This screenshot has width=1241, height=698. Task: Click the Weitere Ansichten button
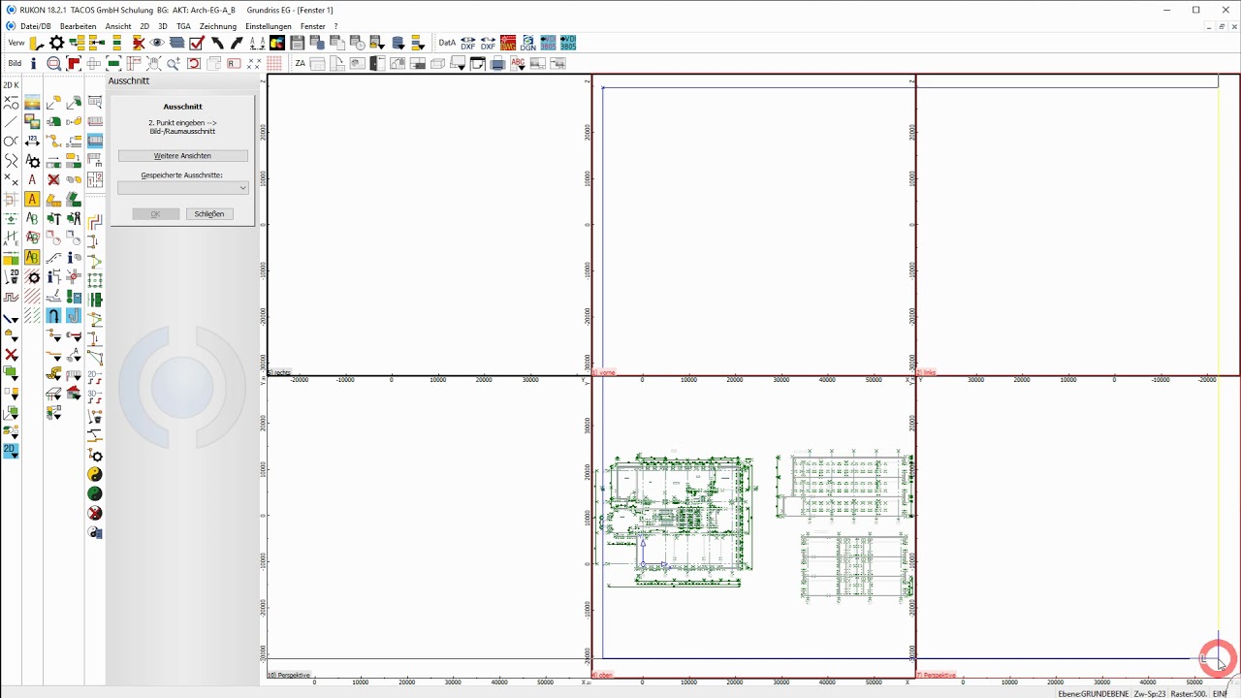182,156
